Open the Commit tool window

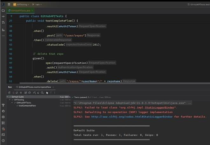click(x=3, y=16)
